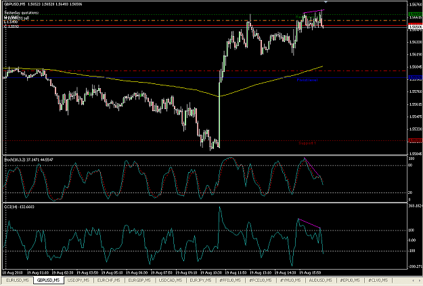Open the USDJPY,M5 chart tab
Viewport: 423px width, 286px height.
point(79,281)
